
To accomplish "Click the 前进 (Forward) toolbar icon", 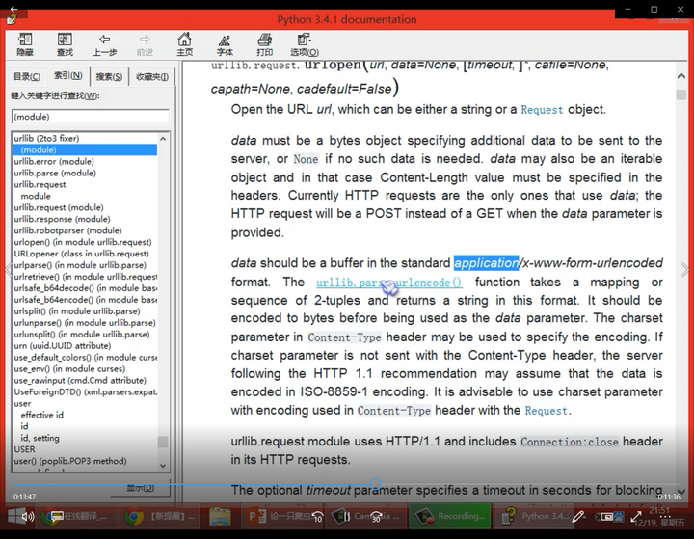I will point(145,44).
